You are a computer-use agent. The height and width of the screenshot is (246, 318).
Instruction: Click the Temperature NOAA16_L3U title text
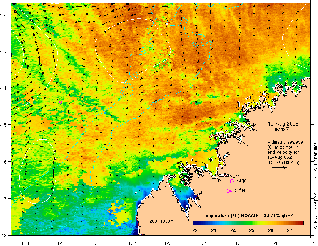click(x=247, y=216)
